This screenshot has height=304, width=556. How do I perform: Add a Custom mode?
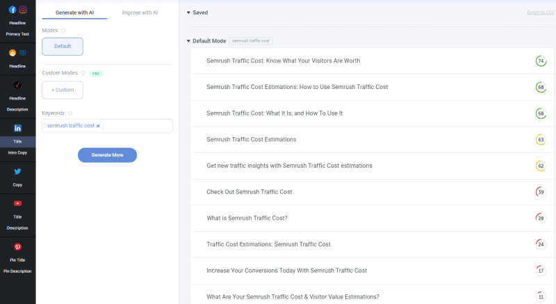click(x=63, y=90)
